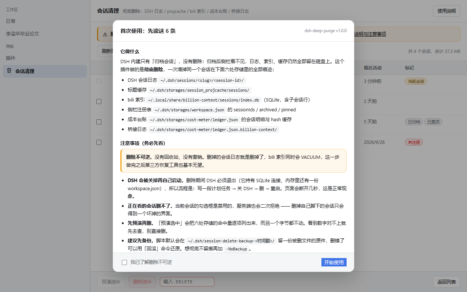467x292 pixels.
Task: Click the session count text 共 4 个会话
Action: [x=420, y=51]
